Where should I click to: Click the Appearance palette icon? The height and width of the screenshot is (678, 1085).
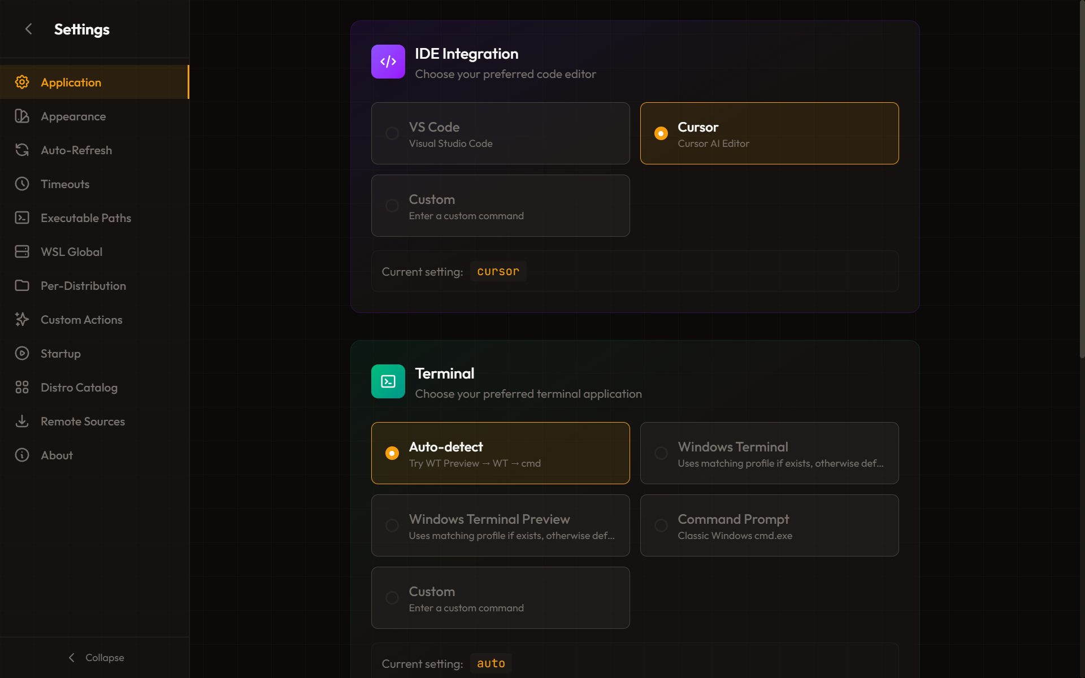click(x=22, y=116)
